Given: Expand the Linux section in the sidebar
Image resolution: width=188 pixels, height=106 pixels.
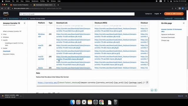Looking at the screenshot, I should 2,34.
